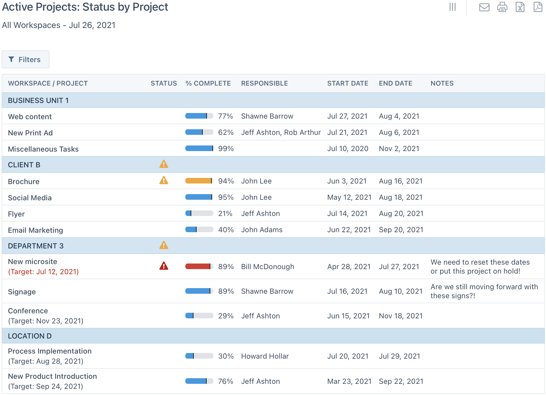Click the red alert icon beside New microsite
546x395 pixels.
[x=164, y=266]
